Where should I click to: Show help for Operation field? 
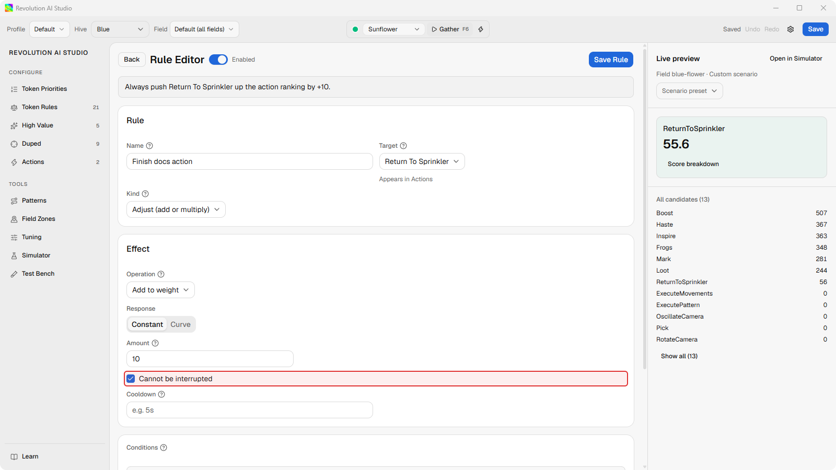pyautogui.click(x=161, y=274)
